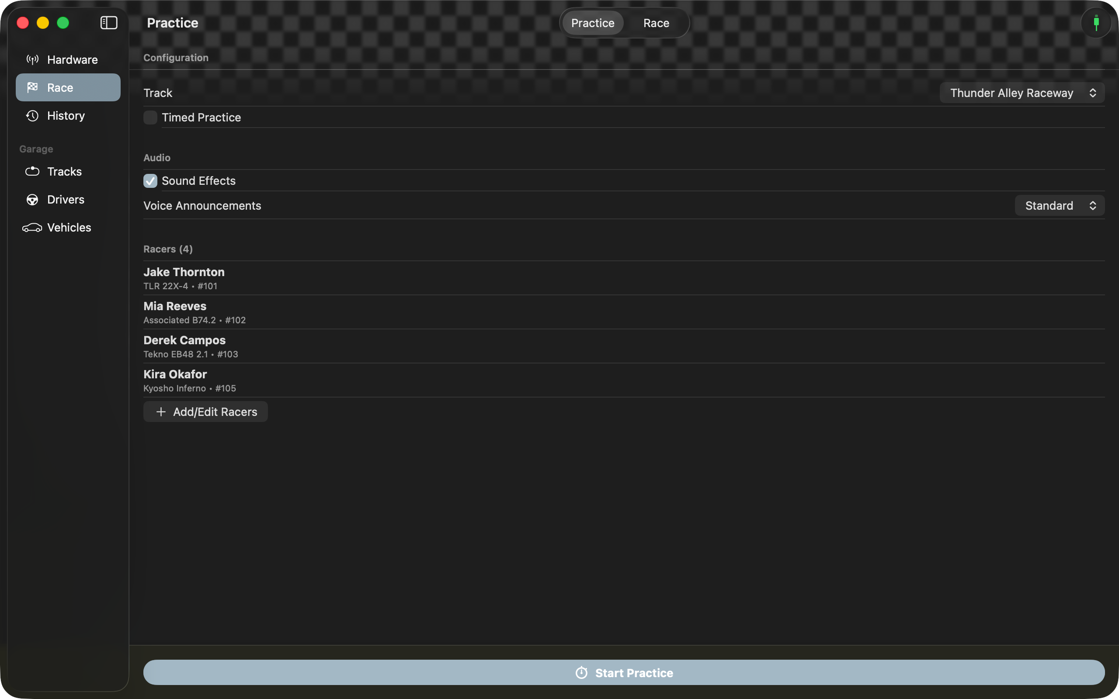Open the Drivers list in sidebar
The height and width of the screenshot is (699, 1119).
tap(68, 199)
